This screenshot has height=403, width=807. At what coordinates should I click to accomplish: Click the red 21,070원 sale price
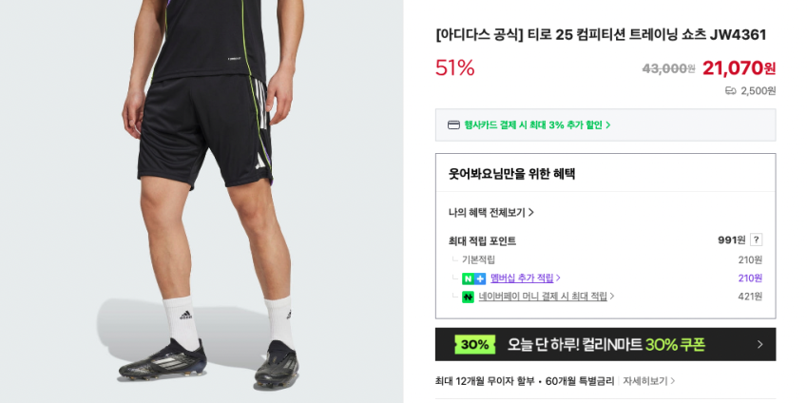[739, 67]
